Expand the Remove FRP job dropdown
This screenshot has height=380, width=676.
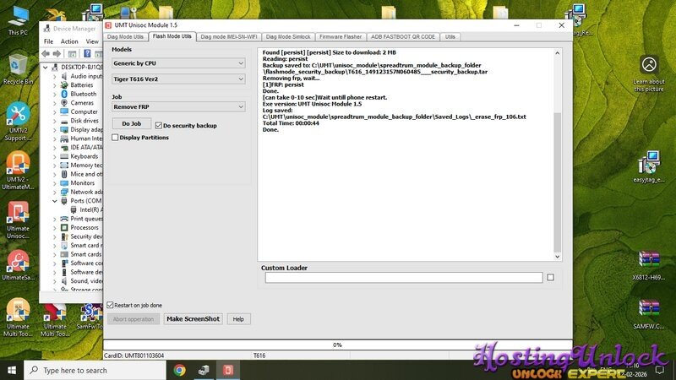click(x=178, y=107)
